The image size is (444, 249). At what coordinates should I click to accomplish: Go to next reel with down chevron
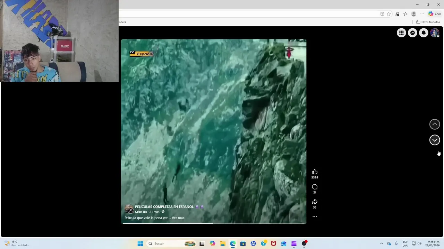[435, 140]
